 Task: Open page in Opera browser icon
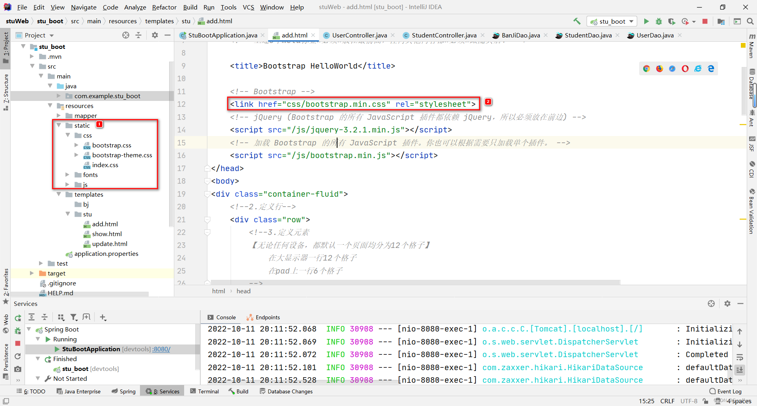pos(685,69)
